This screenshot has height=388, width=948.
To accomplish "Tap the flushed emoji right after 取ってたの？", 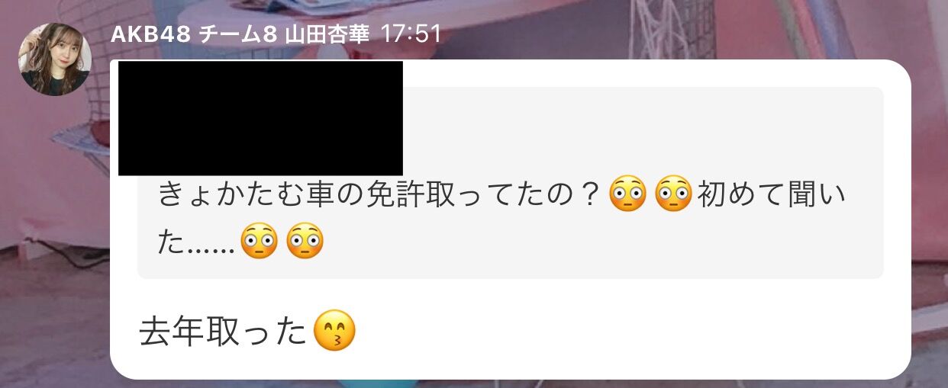I will click(627, 196).
